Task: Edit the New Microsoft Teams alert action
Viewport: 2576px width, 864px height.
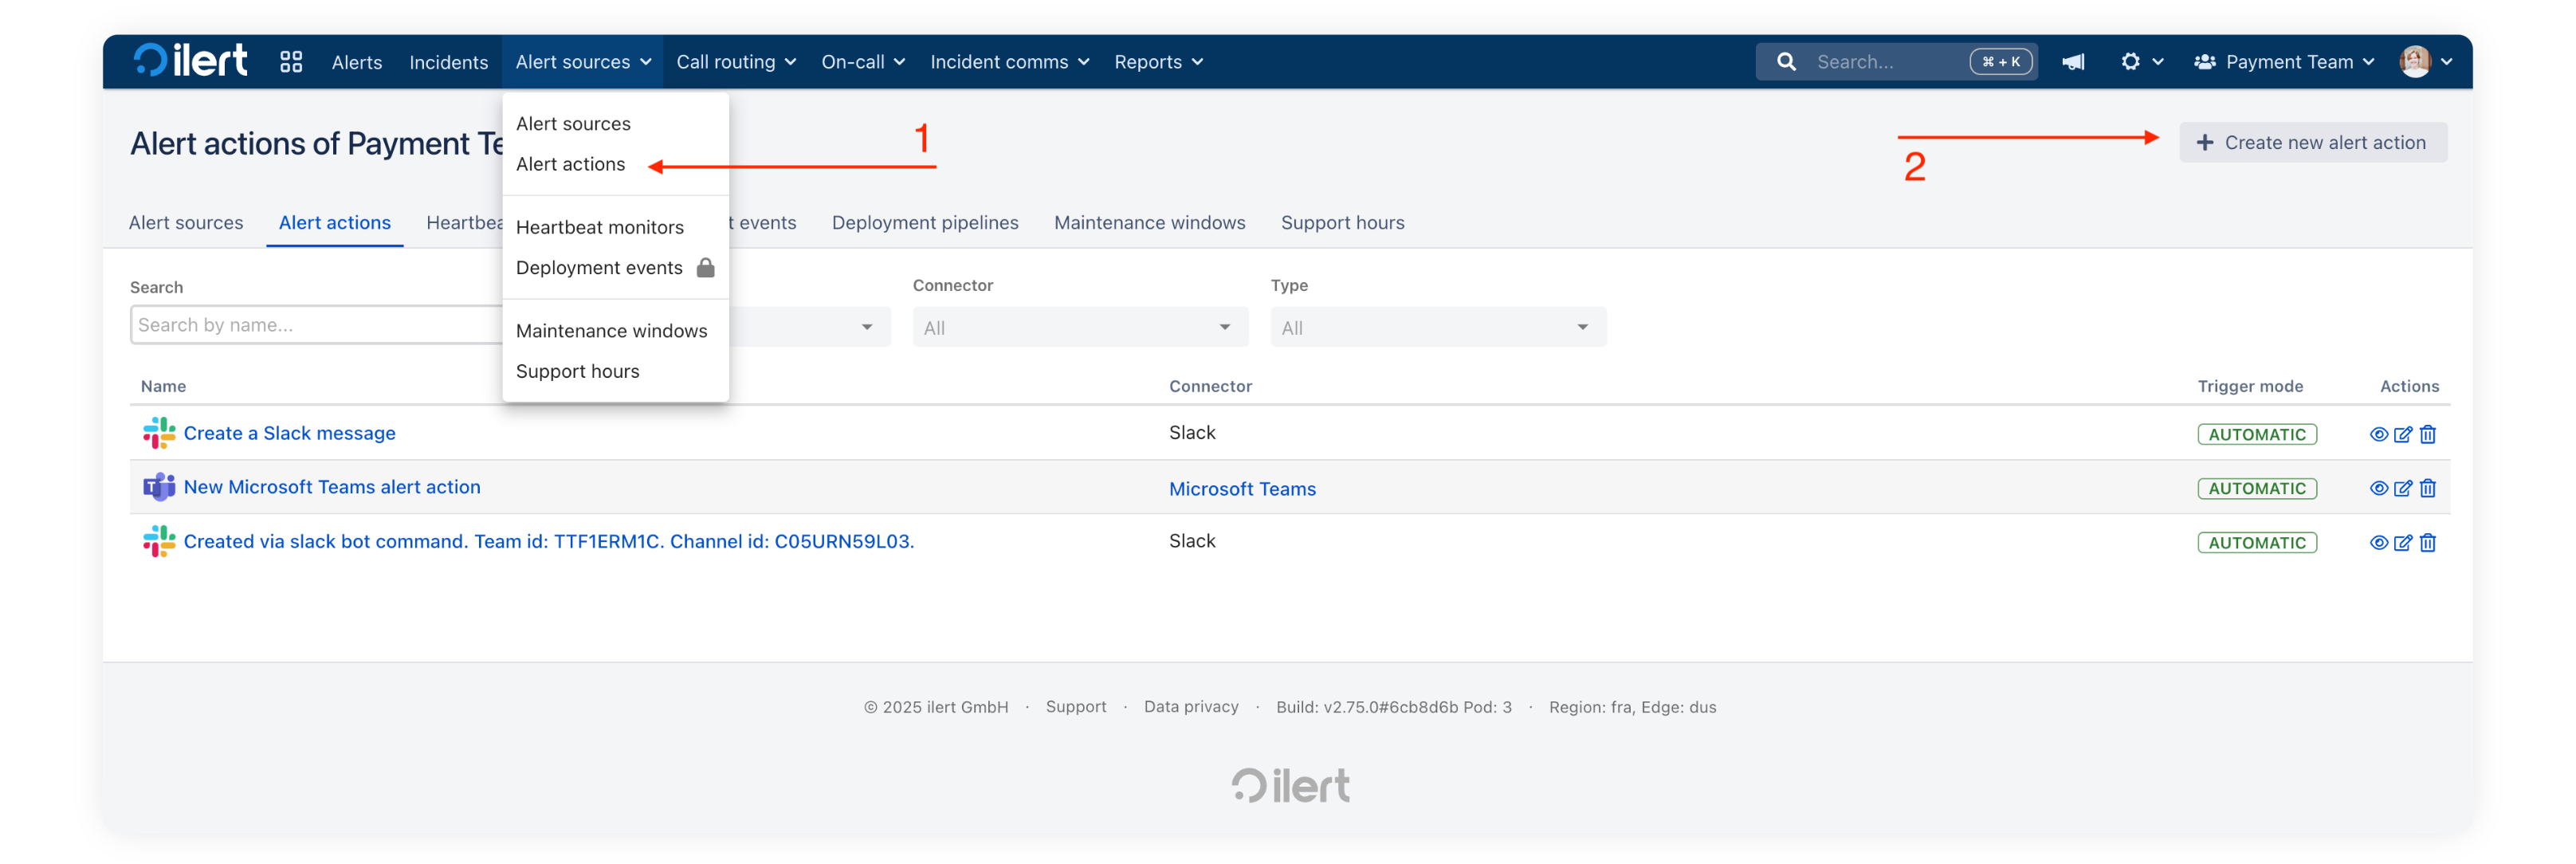Action: (2402, 489)
